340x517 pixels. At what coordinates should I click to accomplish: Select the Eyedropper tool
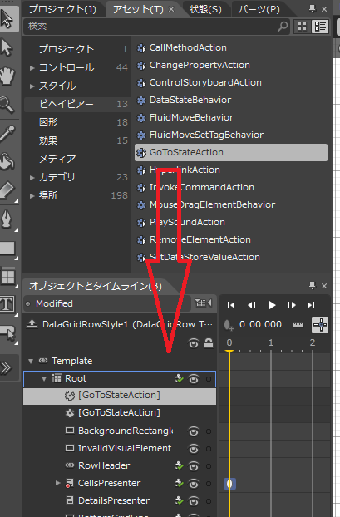(7, 133)
